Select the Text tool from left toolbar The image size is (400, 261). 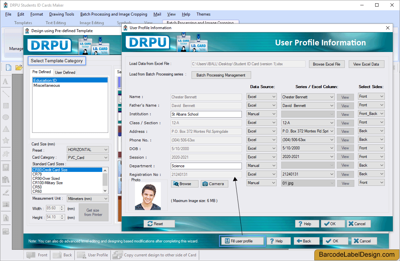(6, 81)
